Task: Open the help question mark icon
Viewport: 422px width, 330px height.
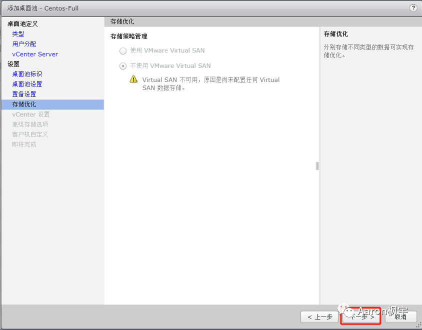Action: [413, 8]
